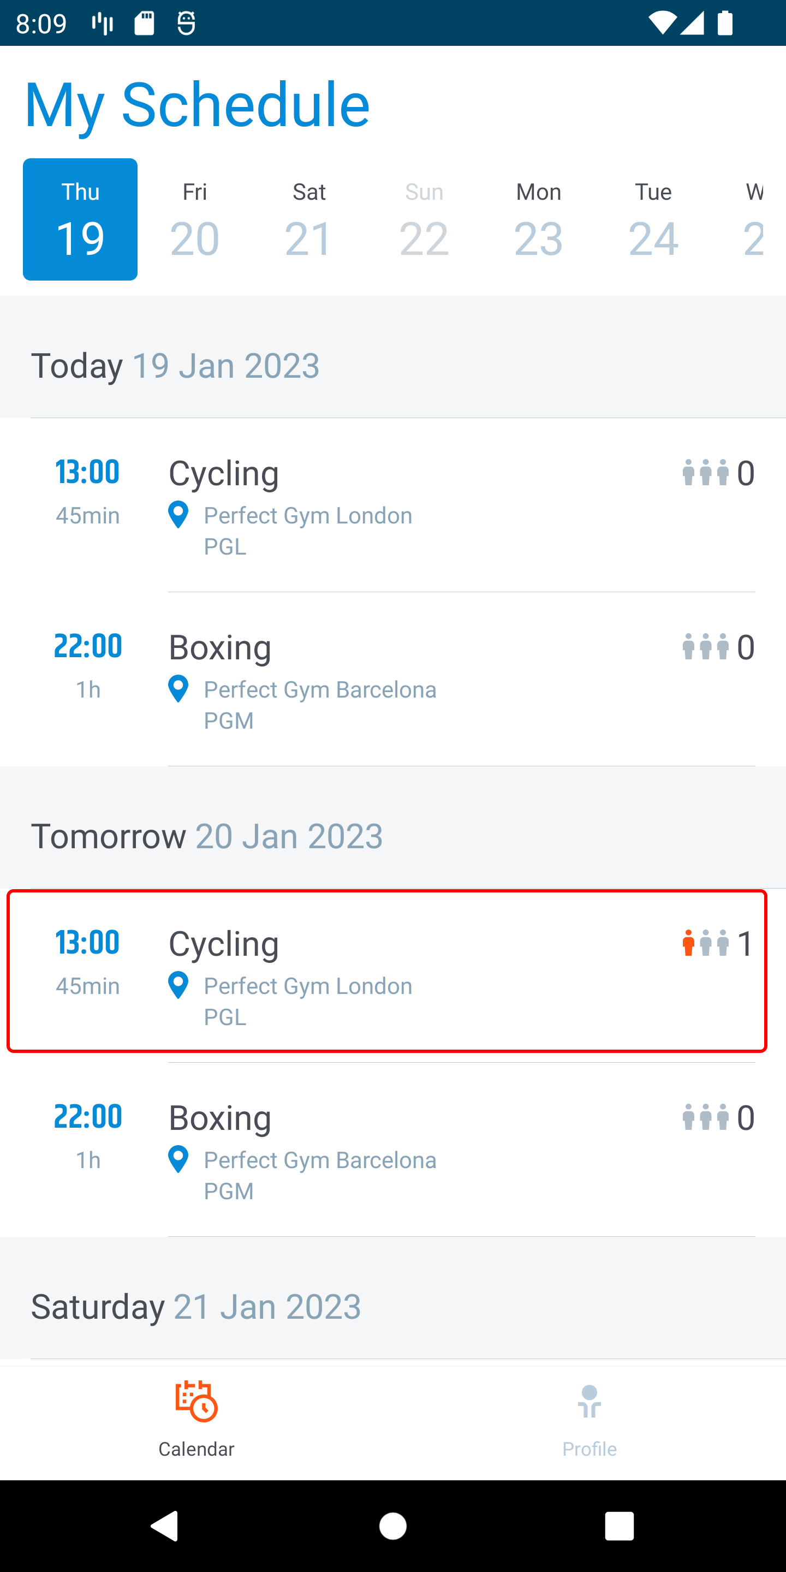Screen dimensions: 786x1572
Task: Select Thursday 19 in date strip
Action: tap(80, 219)
